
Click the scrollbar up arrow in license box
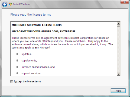[x=119, y=23]
